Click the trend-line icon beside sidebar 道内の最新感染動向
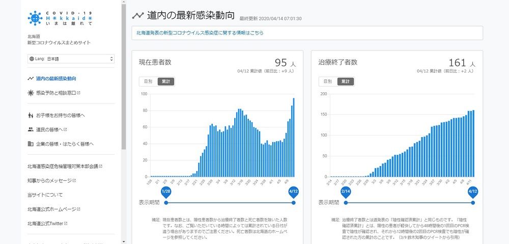Screen dimensions: 509x244 point(31,78)
